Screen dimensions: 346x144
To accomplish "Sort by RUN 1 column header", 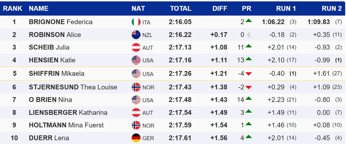I will pos(286,9).
